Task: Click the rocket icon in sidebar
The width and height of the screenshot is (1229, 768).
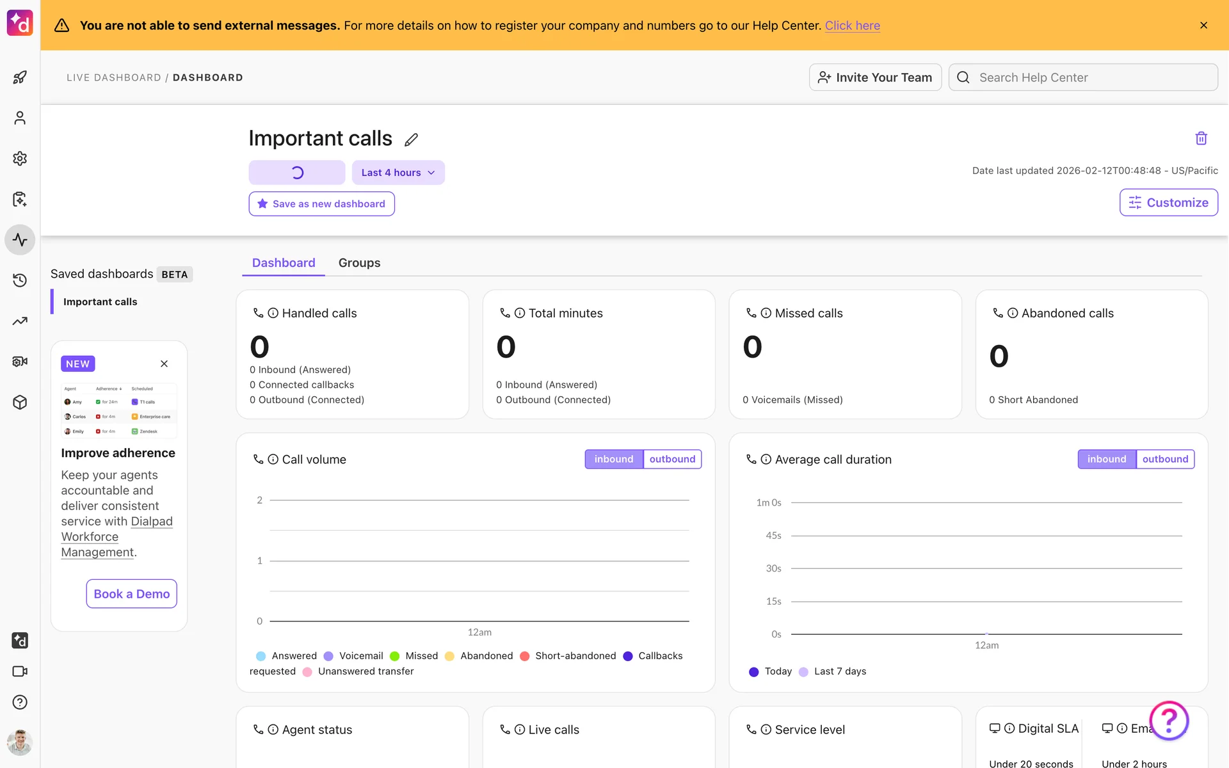Action: (20, 77)
